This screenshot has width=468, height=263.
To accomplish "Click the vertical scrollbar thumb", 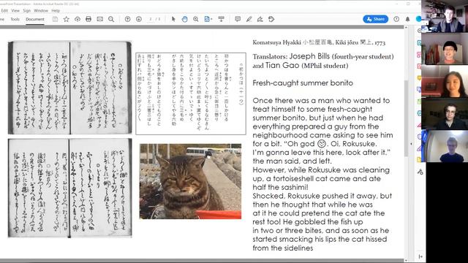I will coord(406,118).
